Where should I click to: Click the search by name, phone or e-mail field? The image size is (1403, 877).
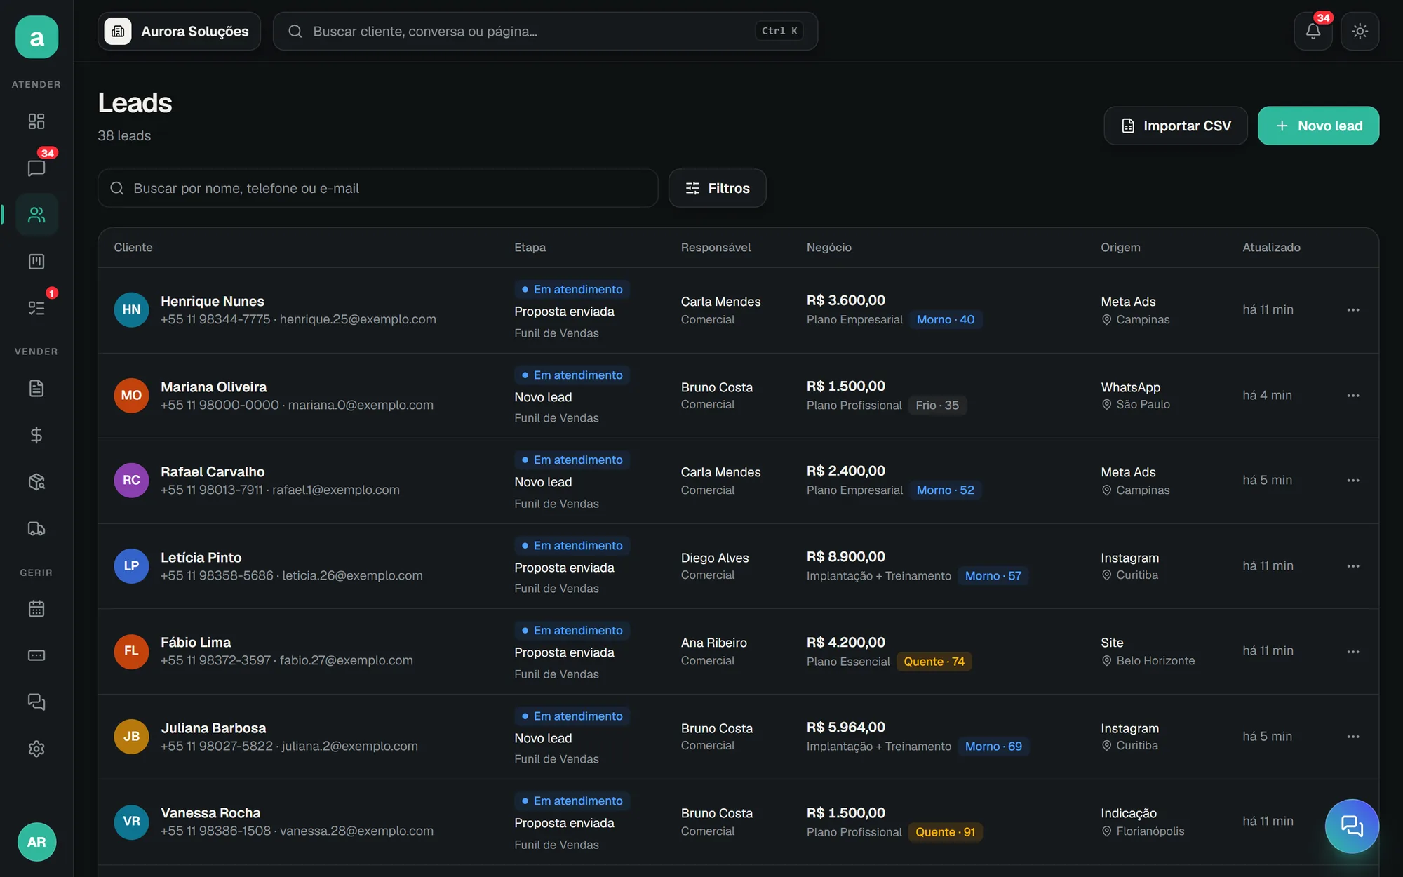click(377, 188)
